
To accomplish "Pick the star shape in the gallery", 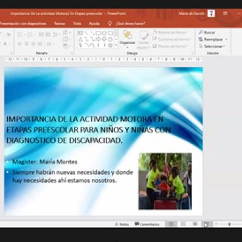I will click(110, 45).
